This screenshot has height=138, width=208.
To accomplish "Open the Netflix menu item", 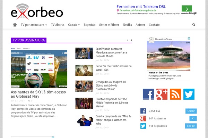I will 127,25.
